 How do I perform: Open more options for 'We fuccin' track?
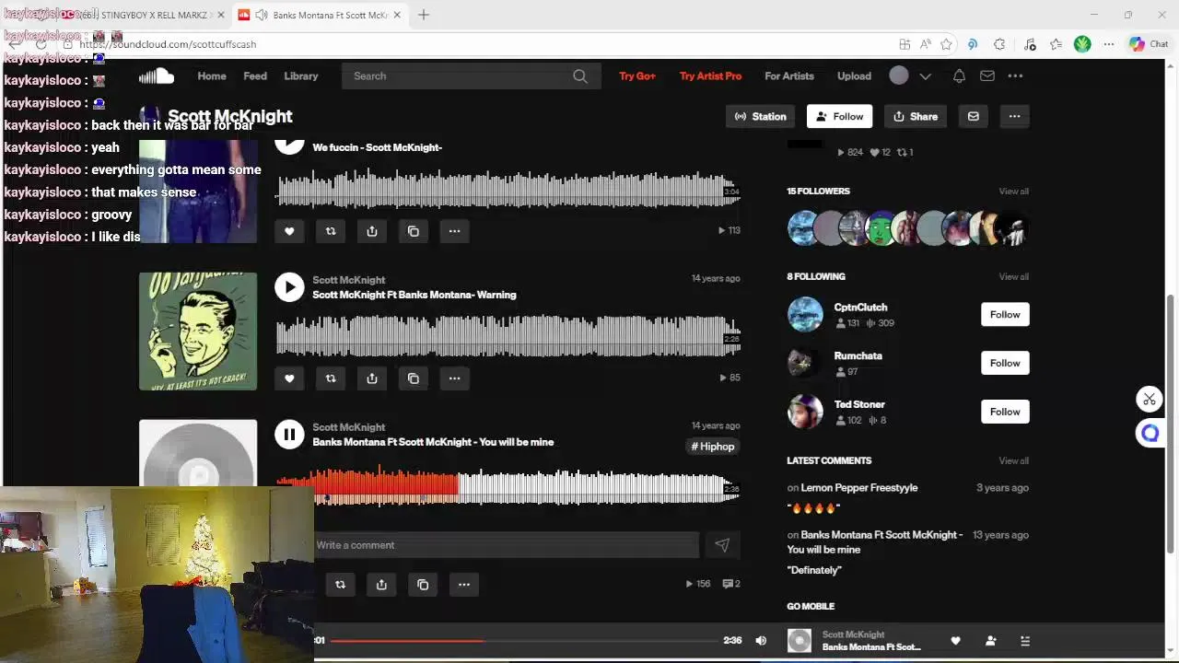455,231
